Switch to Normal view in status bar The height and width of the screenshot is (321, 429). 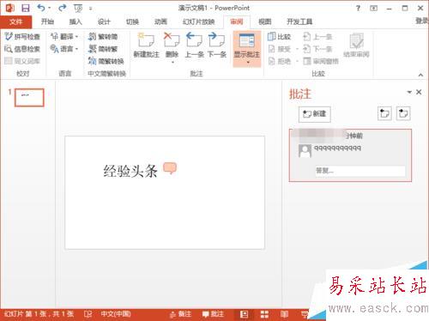click(244, 314)
